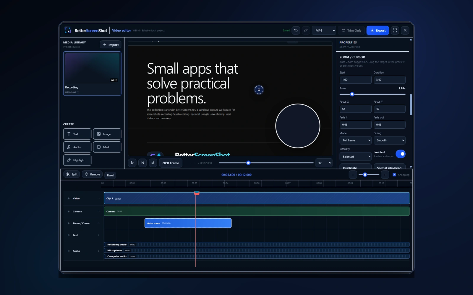Select the Computer audio track clip

257,256
